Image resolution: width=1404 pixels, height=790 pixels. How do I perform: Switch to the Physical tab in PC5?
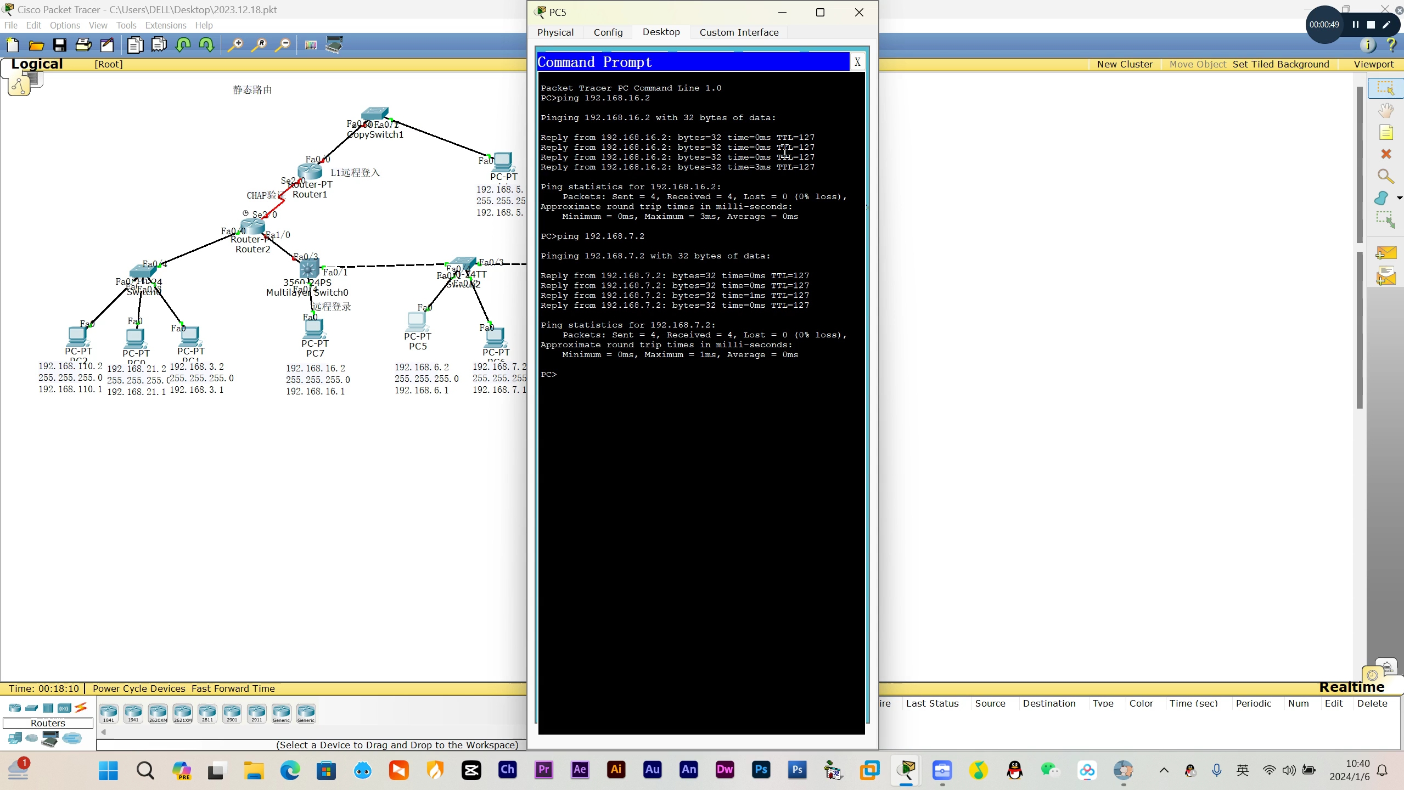tap(555, 32)
